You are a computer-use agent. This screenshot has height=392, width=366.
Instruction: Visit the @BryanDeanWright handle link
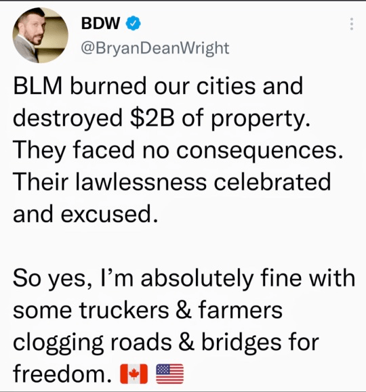155,48
